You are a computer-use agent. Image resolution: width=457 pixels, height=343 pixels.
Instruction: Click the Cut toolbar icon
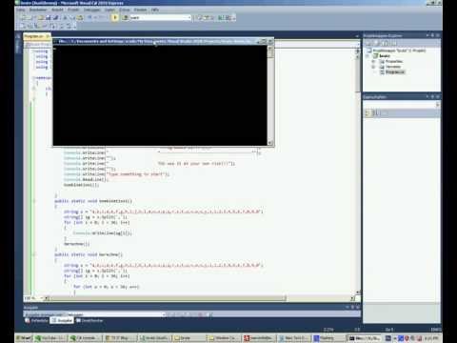[65, 18]
